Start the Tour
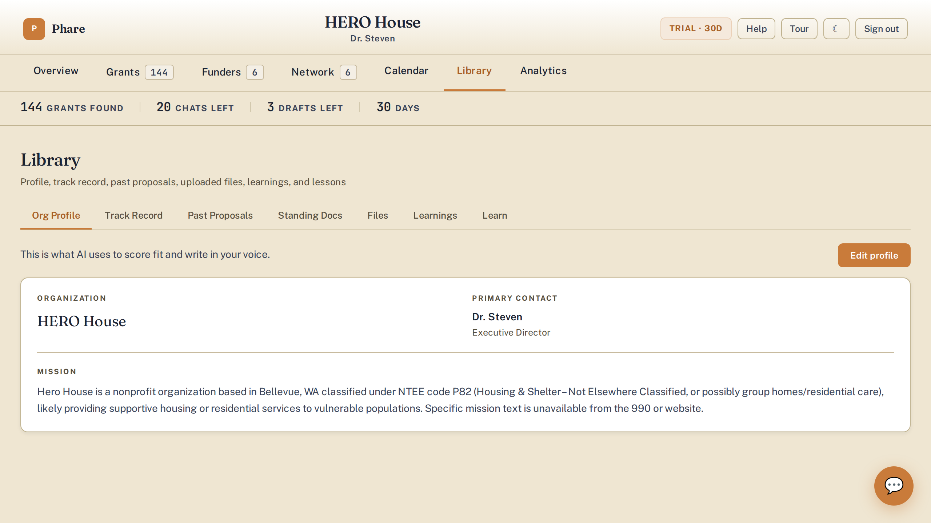The width and height of the screenshot is (931, 523). point(799,29)
